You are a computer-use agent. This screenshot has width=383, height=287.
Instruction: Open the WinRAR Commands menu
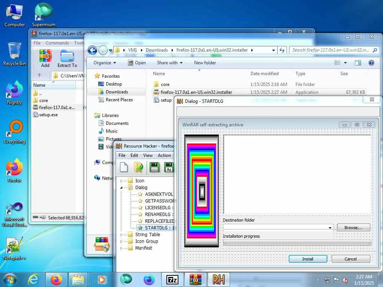point(57,43)
